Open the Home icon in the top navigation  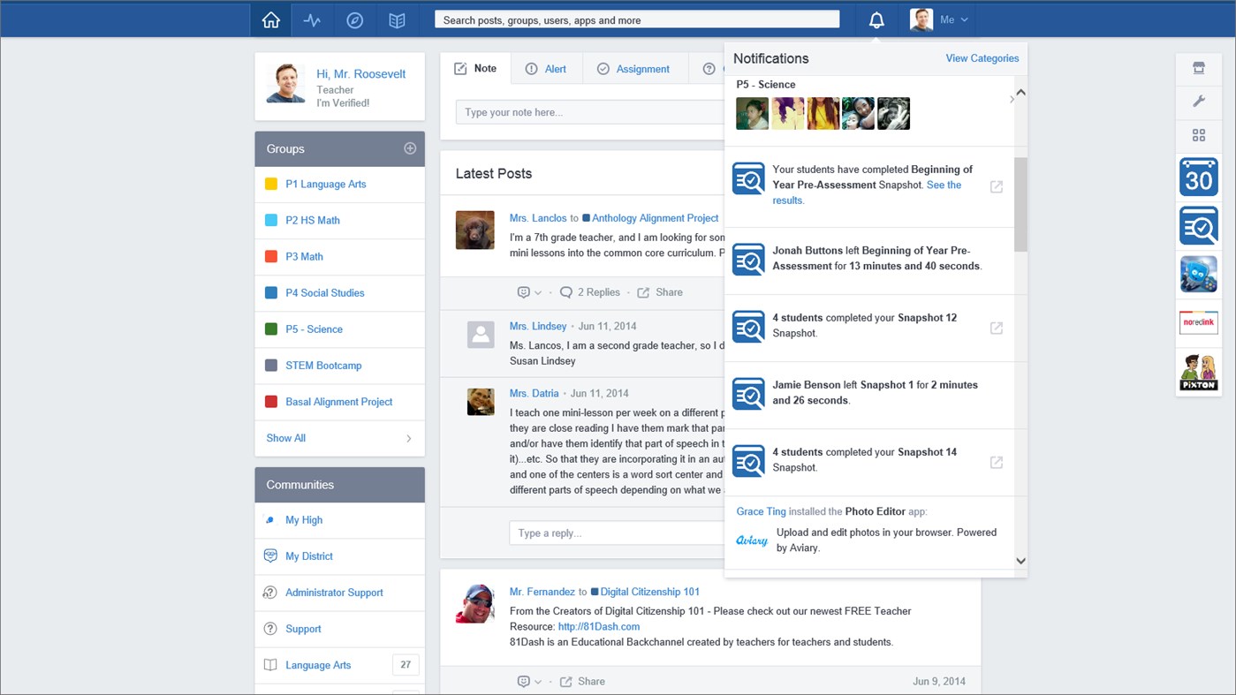(x=270, y=19)
